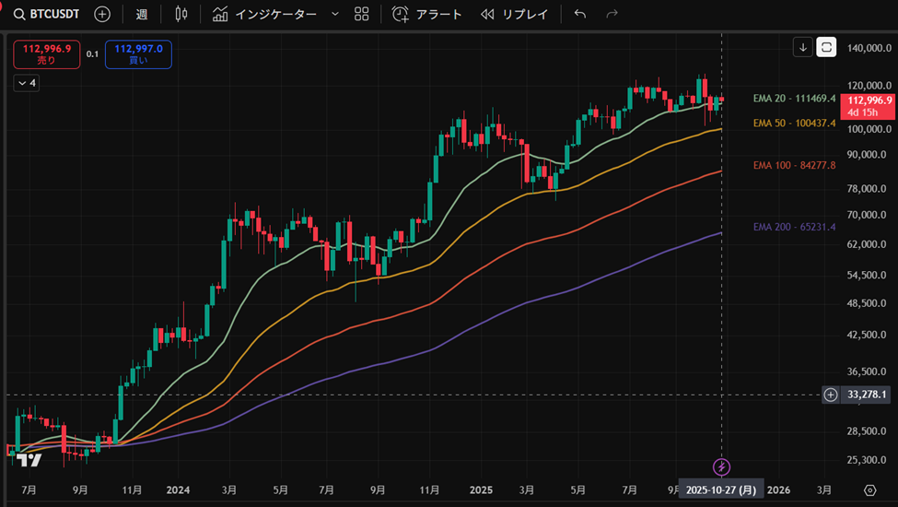Create an alert with アラート button
This screenshot has height=507, width=898.
point(426,15)
